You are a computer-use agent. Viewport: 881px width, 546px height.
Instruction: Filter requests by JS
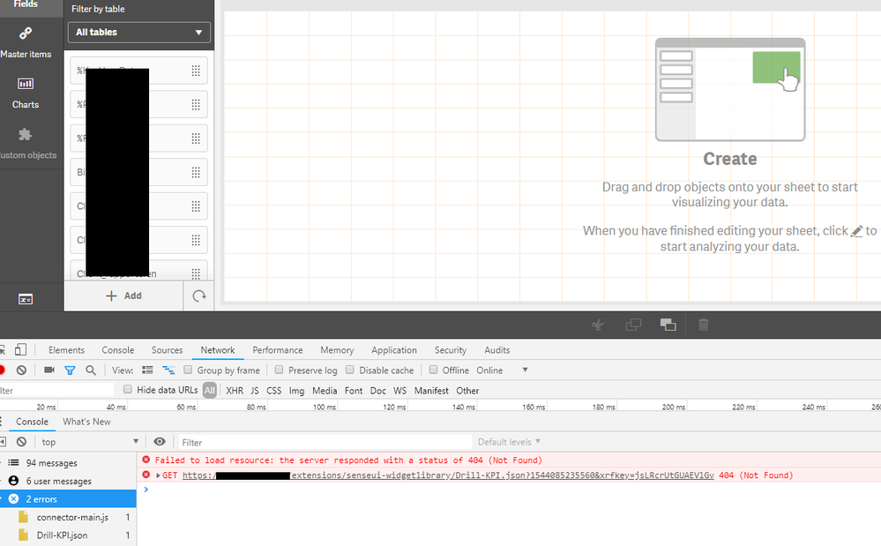pyautogui.click(x=255, y=391)
